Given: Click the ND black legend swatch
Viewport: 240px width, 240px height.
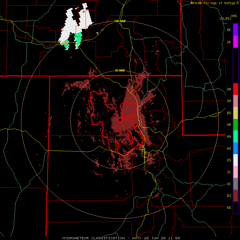Looking at the screenshot, I should pyautogui.click(x=235, y=207).
